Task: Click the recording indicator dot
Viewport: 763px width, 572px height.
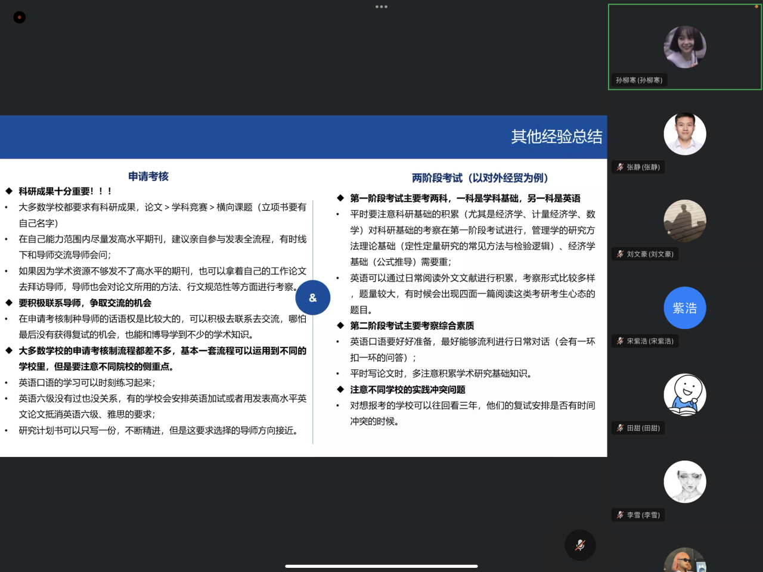Action: coord(20,17)
